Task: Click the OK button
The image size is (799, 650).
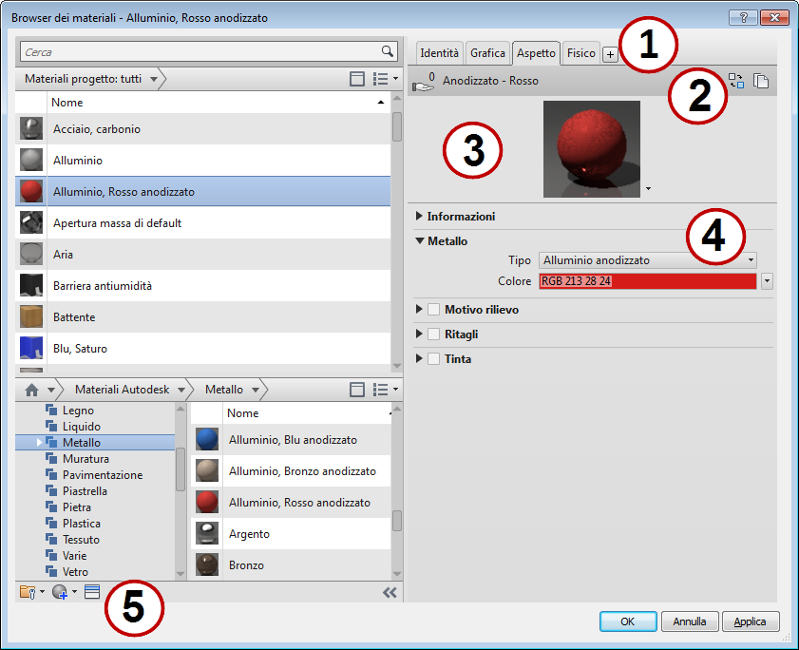Action: click(628, 621)
